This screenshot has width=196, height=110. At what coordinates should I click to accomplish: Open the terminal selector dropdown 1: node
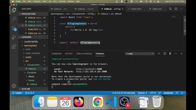click(x=140, y=54)
